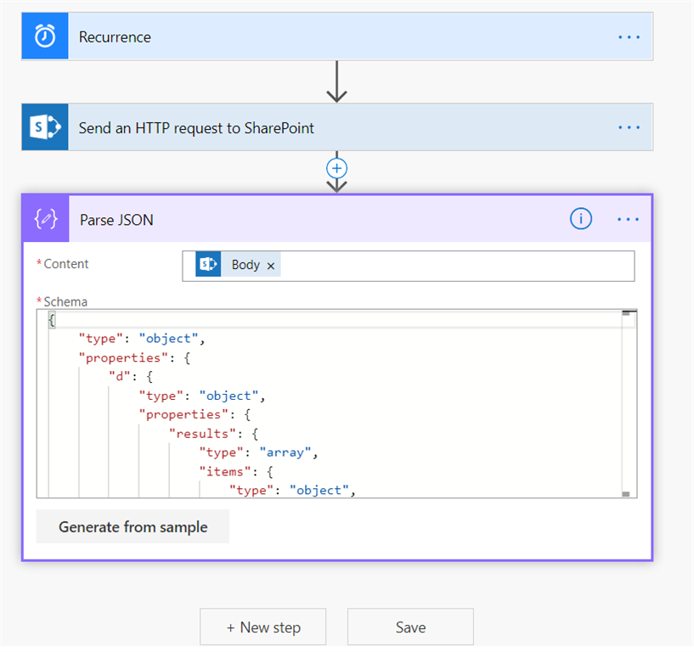
Task: Insert a step using the plus connector
Action: (x=337, y=168)
